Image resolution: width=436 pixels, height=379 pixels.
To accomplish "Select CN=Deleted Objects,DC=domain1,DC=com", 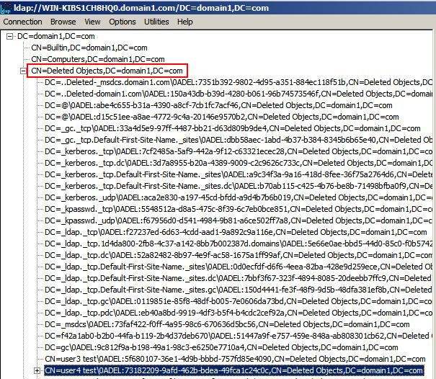I will coord(107,71).
